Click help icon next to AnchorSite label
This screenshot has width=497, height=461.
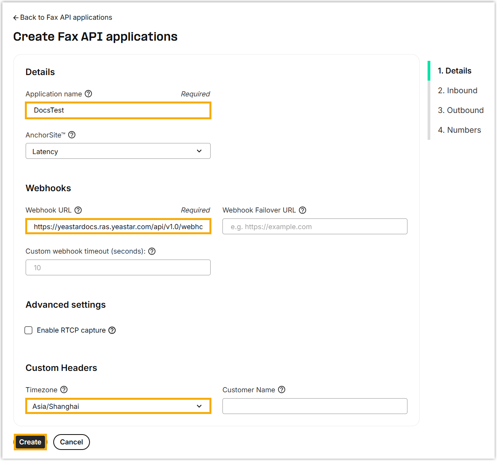tap(72, 135)
